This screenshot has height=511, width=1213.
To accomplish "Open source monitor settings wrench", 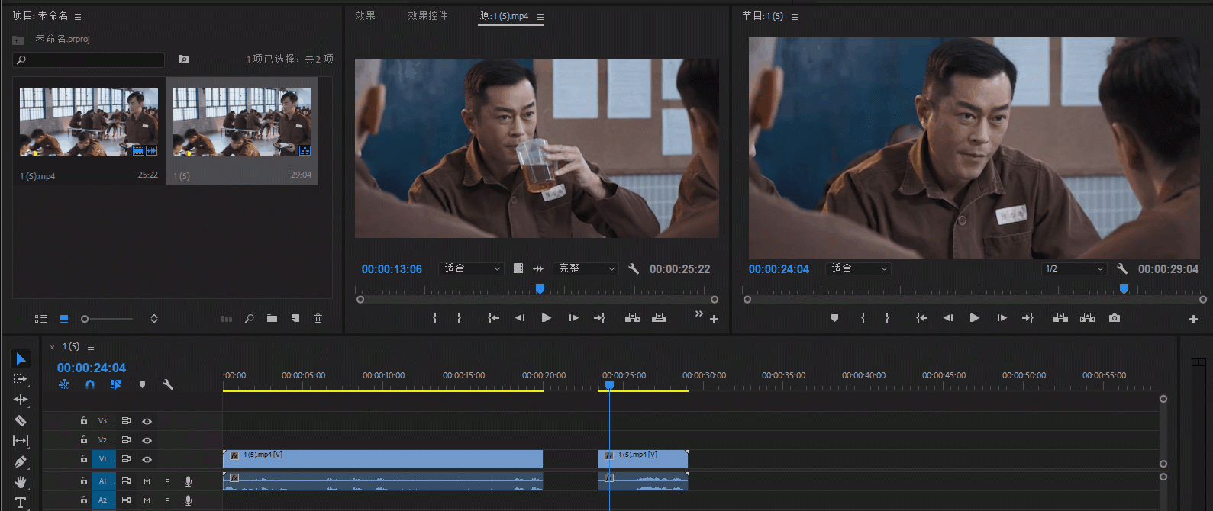I will point(633,268).
